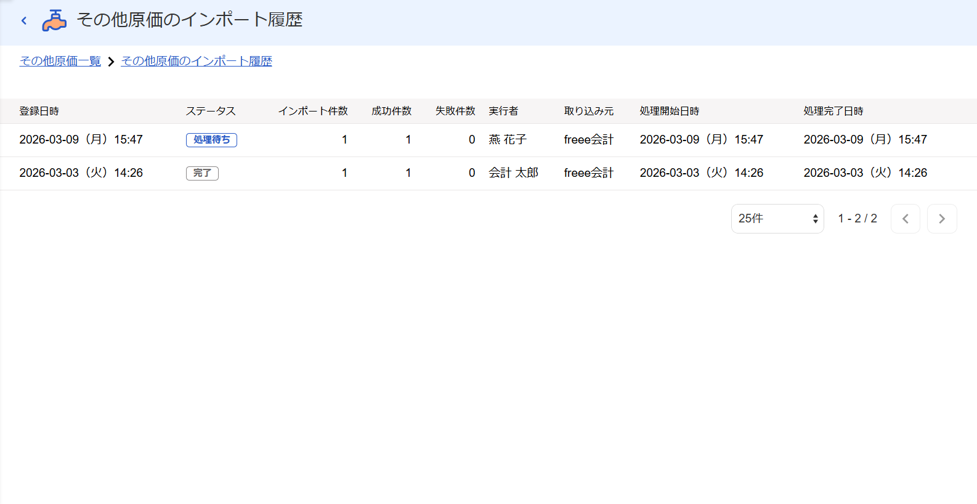Click executor name 燕 花子
The height and width of the screenshot is (504, 977).
pos(508,140)
